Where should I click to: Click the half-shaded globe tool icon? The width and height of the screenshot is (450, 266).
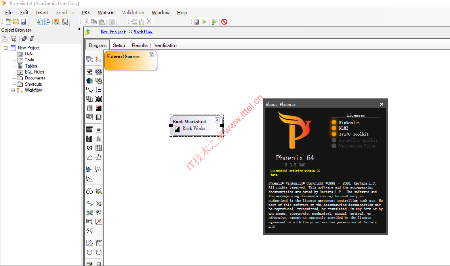pyautogui.click(x=90, y=81)
